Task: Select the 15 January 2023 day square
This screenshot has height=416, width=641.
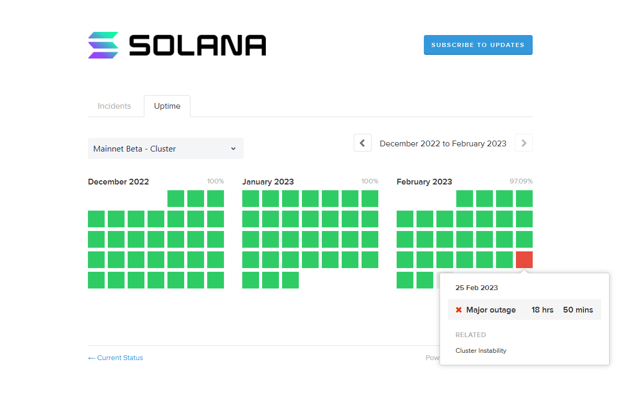Action: click(x=251, y=239)
